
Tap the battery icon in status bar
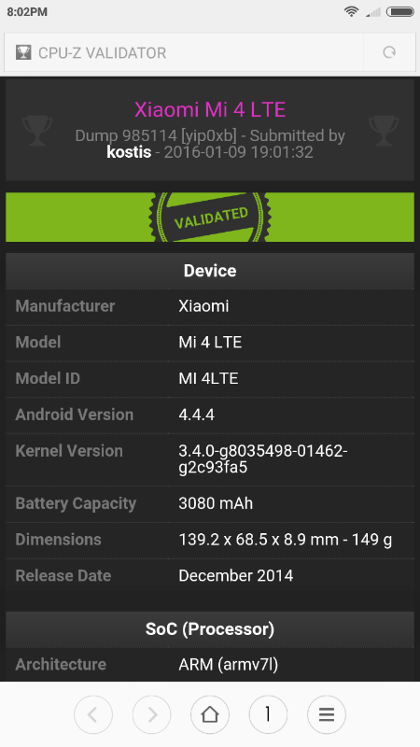(400, 11)
